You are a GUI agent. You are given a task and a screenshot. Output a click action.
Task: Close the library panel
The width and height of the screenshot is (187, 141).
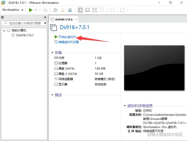[45, 17]
